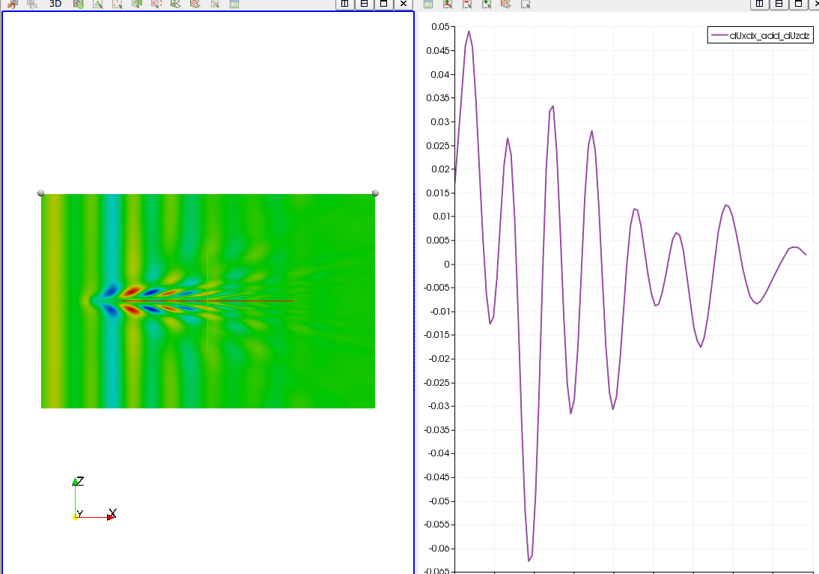This screenshot has height=574, width=819.
Task: Activate Select Points On surface tool
Action: click(118, 4)
